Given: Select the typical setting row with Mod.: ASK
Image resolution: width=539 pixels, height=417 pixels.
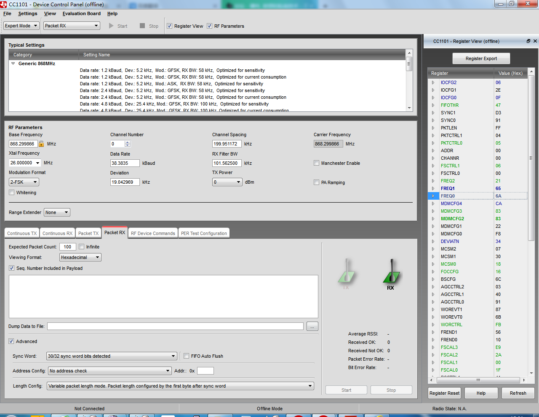Looking at the screenshot, I should [172, 84].
